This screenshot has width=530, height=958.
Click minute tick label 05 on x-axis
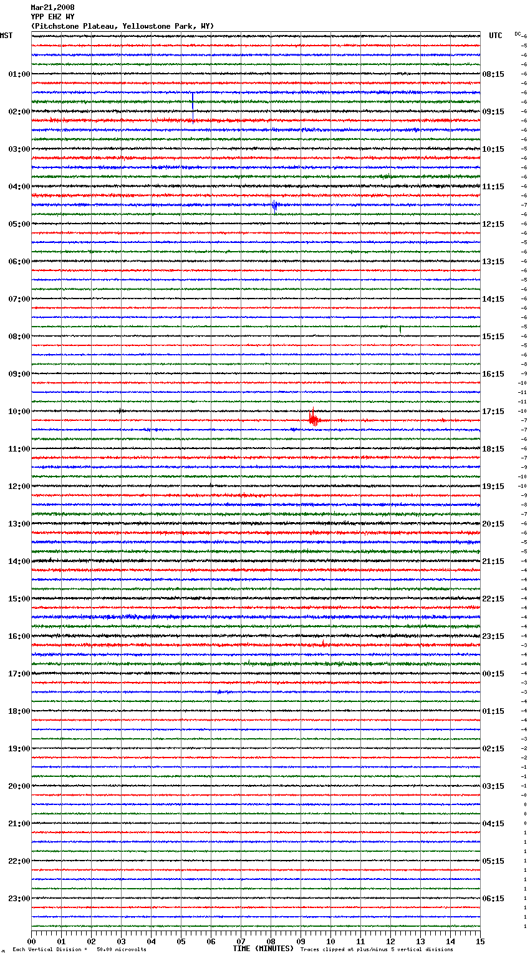coord(181,941)
